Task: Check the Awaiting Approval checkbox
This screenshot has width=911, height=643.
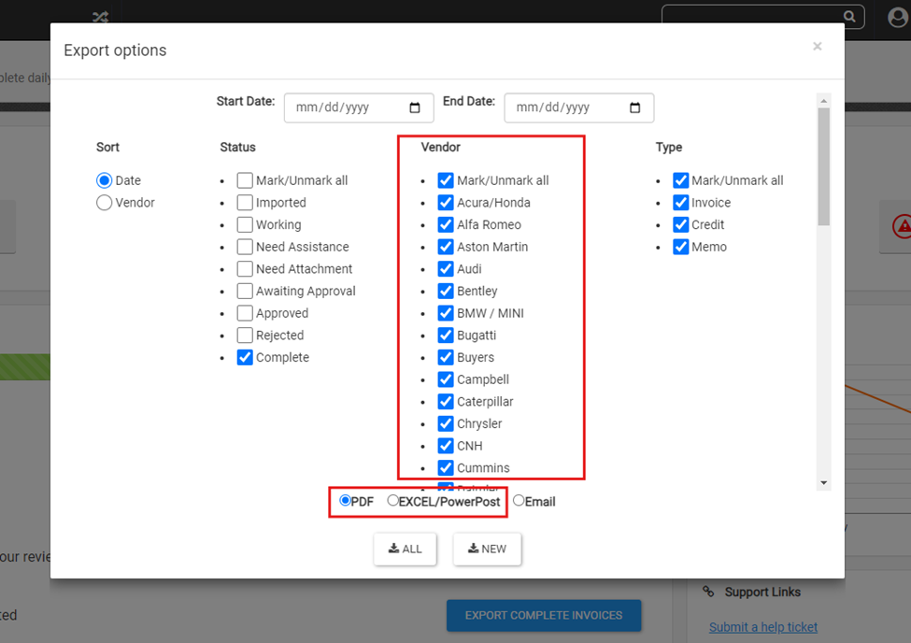Action: (245, 291)
